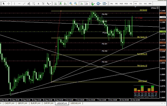Open the GBPJPY,H4 chart tab

point(22,103)
